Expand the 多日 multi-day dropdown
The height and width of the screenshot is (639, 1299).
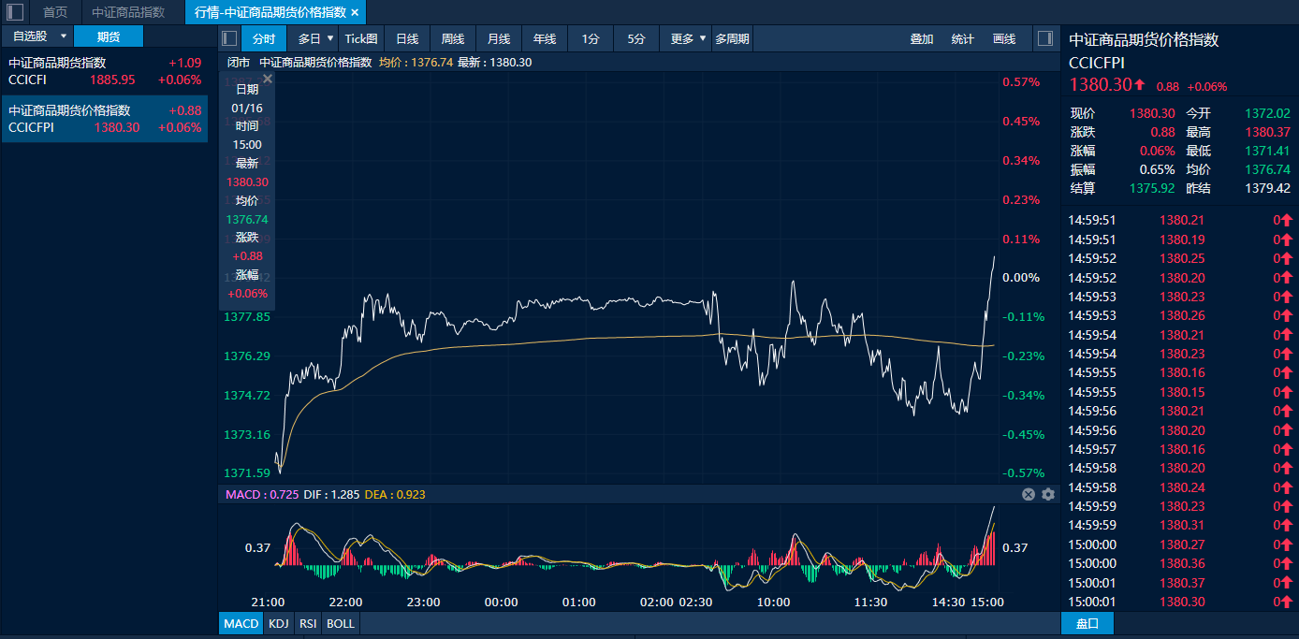(330, 38)
